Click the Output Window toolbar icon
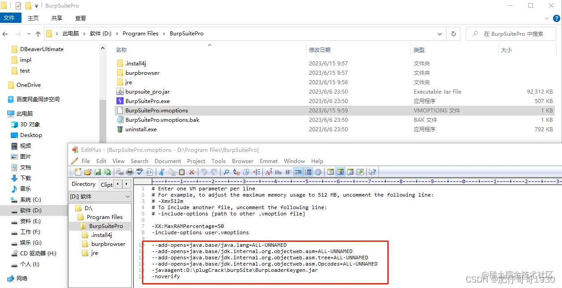This screenshot has width=562, height=288. 350,172
